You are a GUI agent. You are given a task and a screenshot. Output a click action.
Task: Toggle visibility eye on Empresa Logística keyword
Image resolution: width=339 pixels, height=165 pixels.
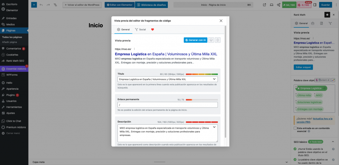(324, 88)
